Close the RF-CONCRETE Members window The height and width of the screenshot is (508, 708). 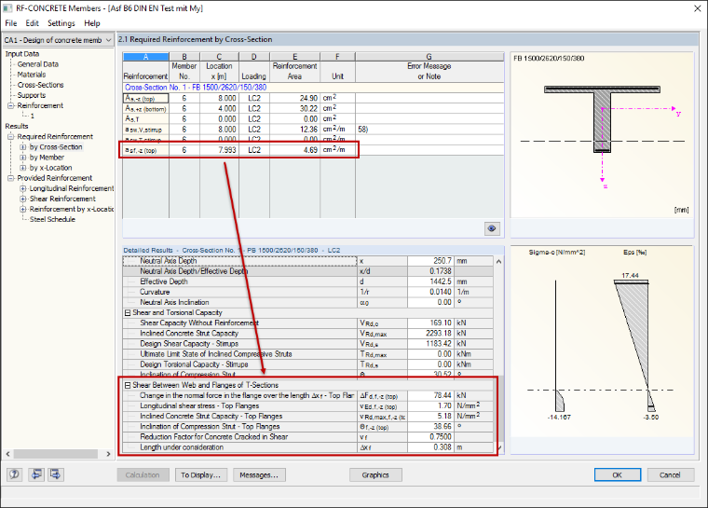pos(697,8)
